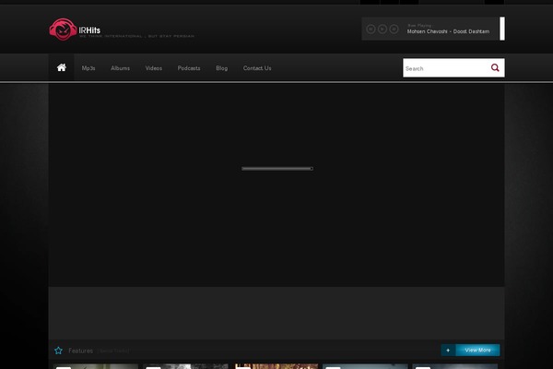The image size is (553, 369).
Task: Click the Features star icon
Action: tap(59, 351)
